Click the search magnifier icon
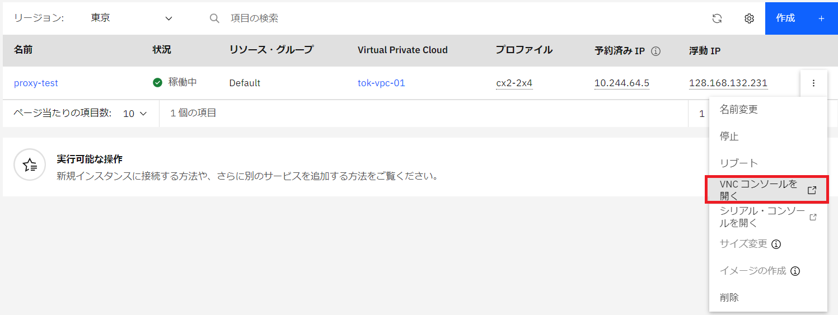The height and width of the screenshot is (315, 838). tap(214, 18)
